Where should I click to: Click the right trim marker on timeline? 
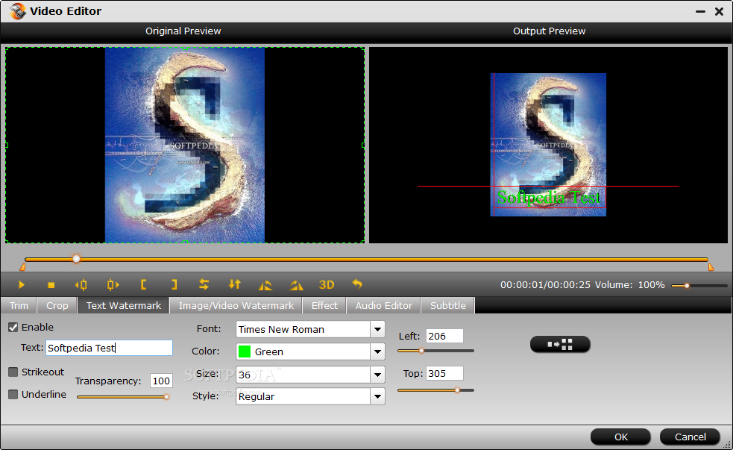click(711, 267)
